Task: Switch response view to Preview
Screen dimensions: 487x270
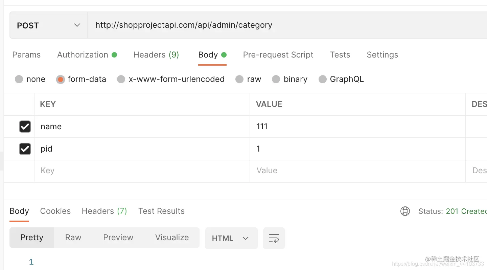Action: 118,238
